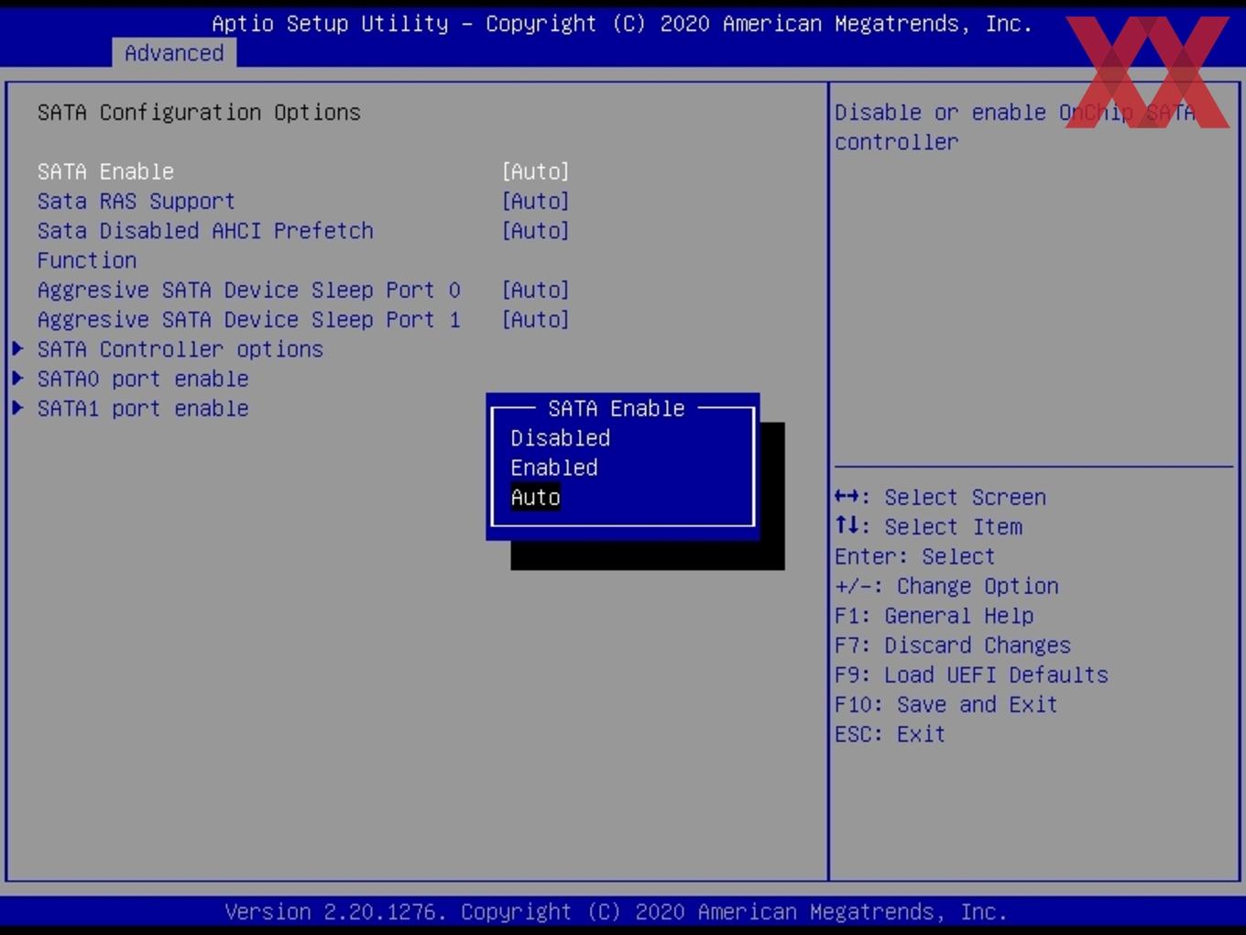Click the +/-: Change Option hint

click(x=946, y=586)
